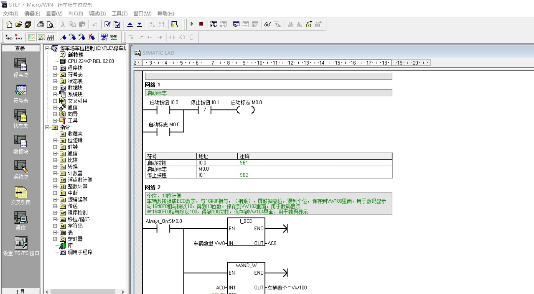Expand the 定时器 instruction folder
Screen dimensions: 534x294
pyautogui.click(x=55, y=239)
